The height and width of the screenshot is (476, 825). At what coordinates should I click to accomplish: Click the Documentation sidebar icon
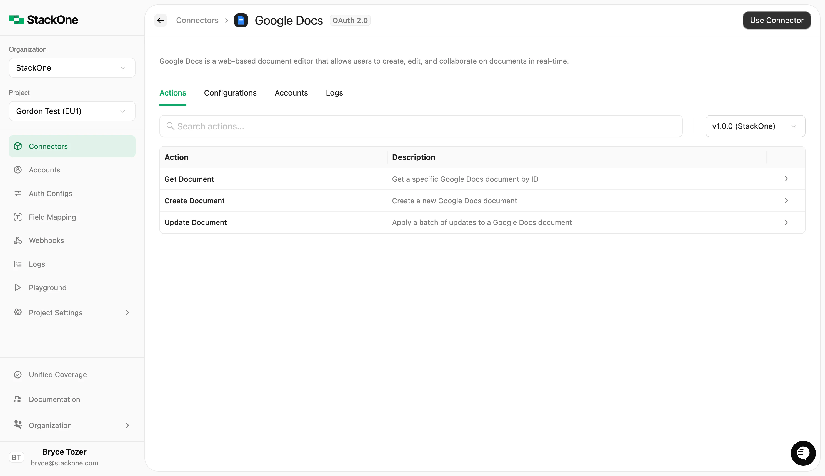(18, 399)
